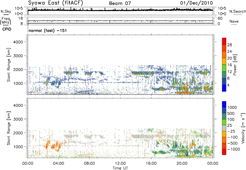Click the 'N.Sky' legend label
The height and width of the screenshot is (170, 246).
click(x=6, y=11)
